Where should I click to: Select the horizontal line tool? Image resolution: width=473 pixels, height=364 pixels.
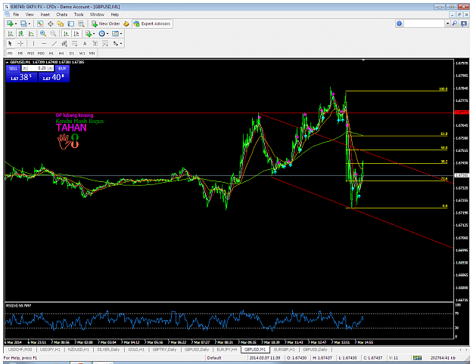coord(44,44)
